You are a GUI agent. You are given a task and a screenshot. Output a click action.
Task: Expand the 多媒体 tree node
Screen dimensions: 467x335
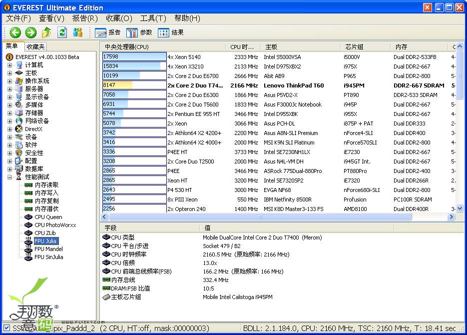pos(10,105)
